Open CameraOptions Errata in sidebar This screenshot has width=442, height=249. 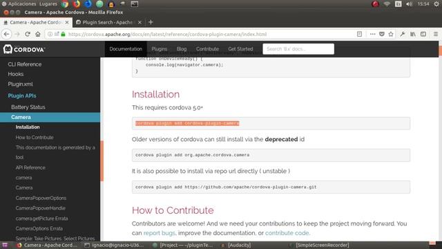[x=39, y=228]
